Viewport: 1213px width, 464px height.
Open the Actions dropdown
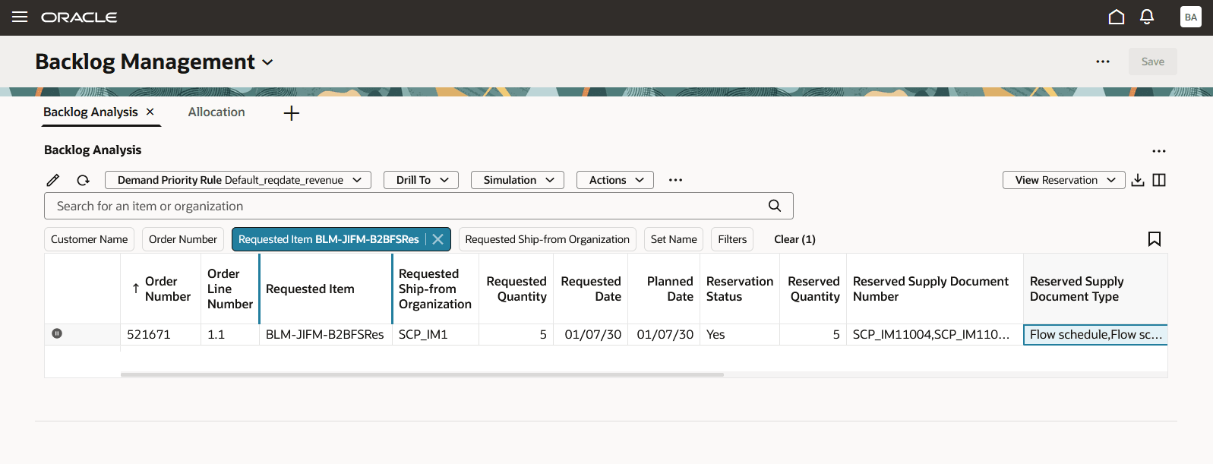coord(615,180)
